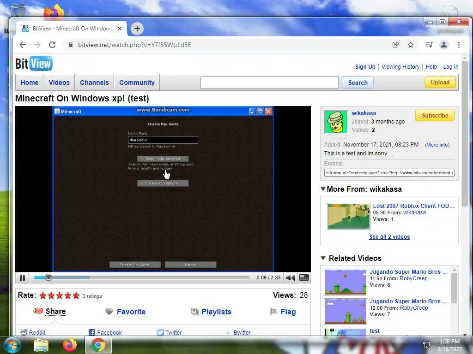Open the 12:00 Super Mario Bros thumbnail
Screen dimensions: 473x354
tap(346, 311)
